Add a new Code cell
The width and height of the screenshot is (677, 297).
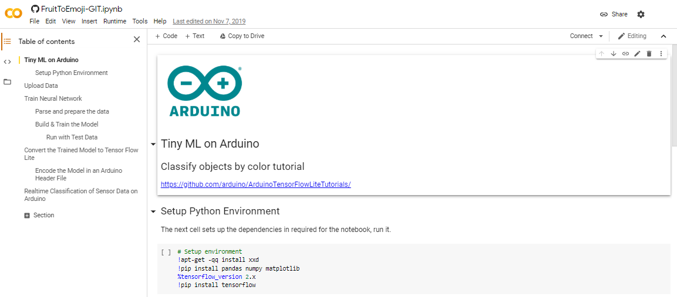(166, 36)
